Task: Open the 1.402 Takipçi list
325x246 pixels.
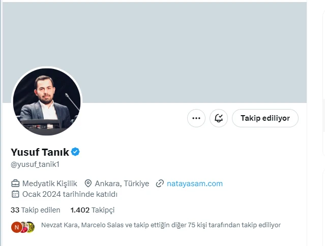Action: tap(93, 210)
